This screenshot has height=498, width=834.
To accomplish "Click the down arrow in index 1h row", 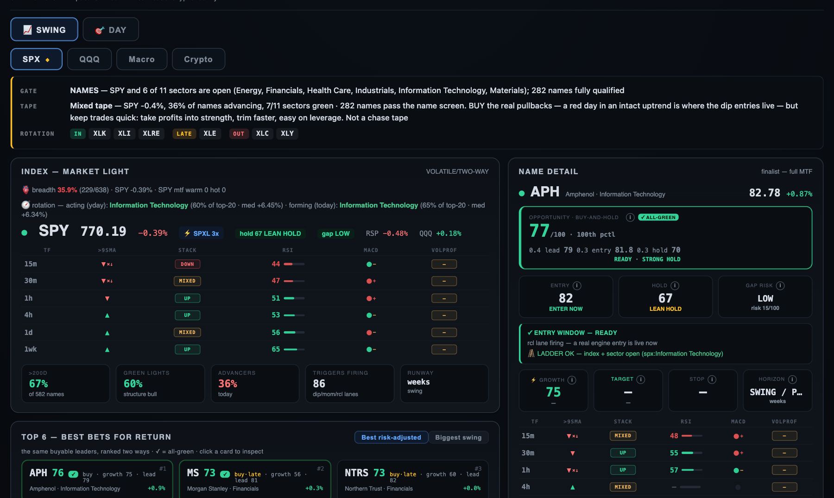I will (x=107, y=298).
